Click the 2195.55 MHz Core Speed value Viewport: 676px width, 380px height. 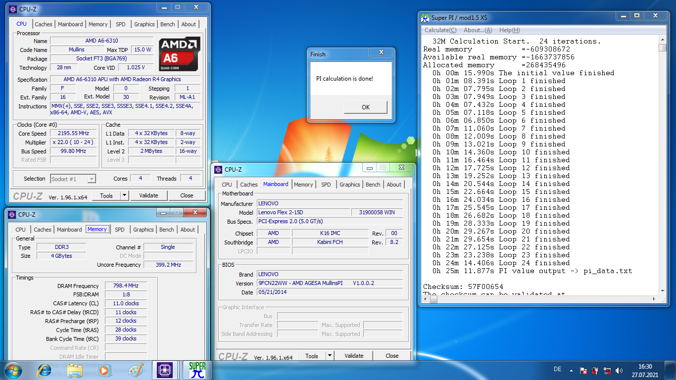(x=74, y=134)
